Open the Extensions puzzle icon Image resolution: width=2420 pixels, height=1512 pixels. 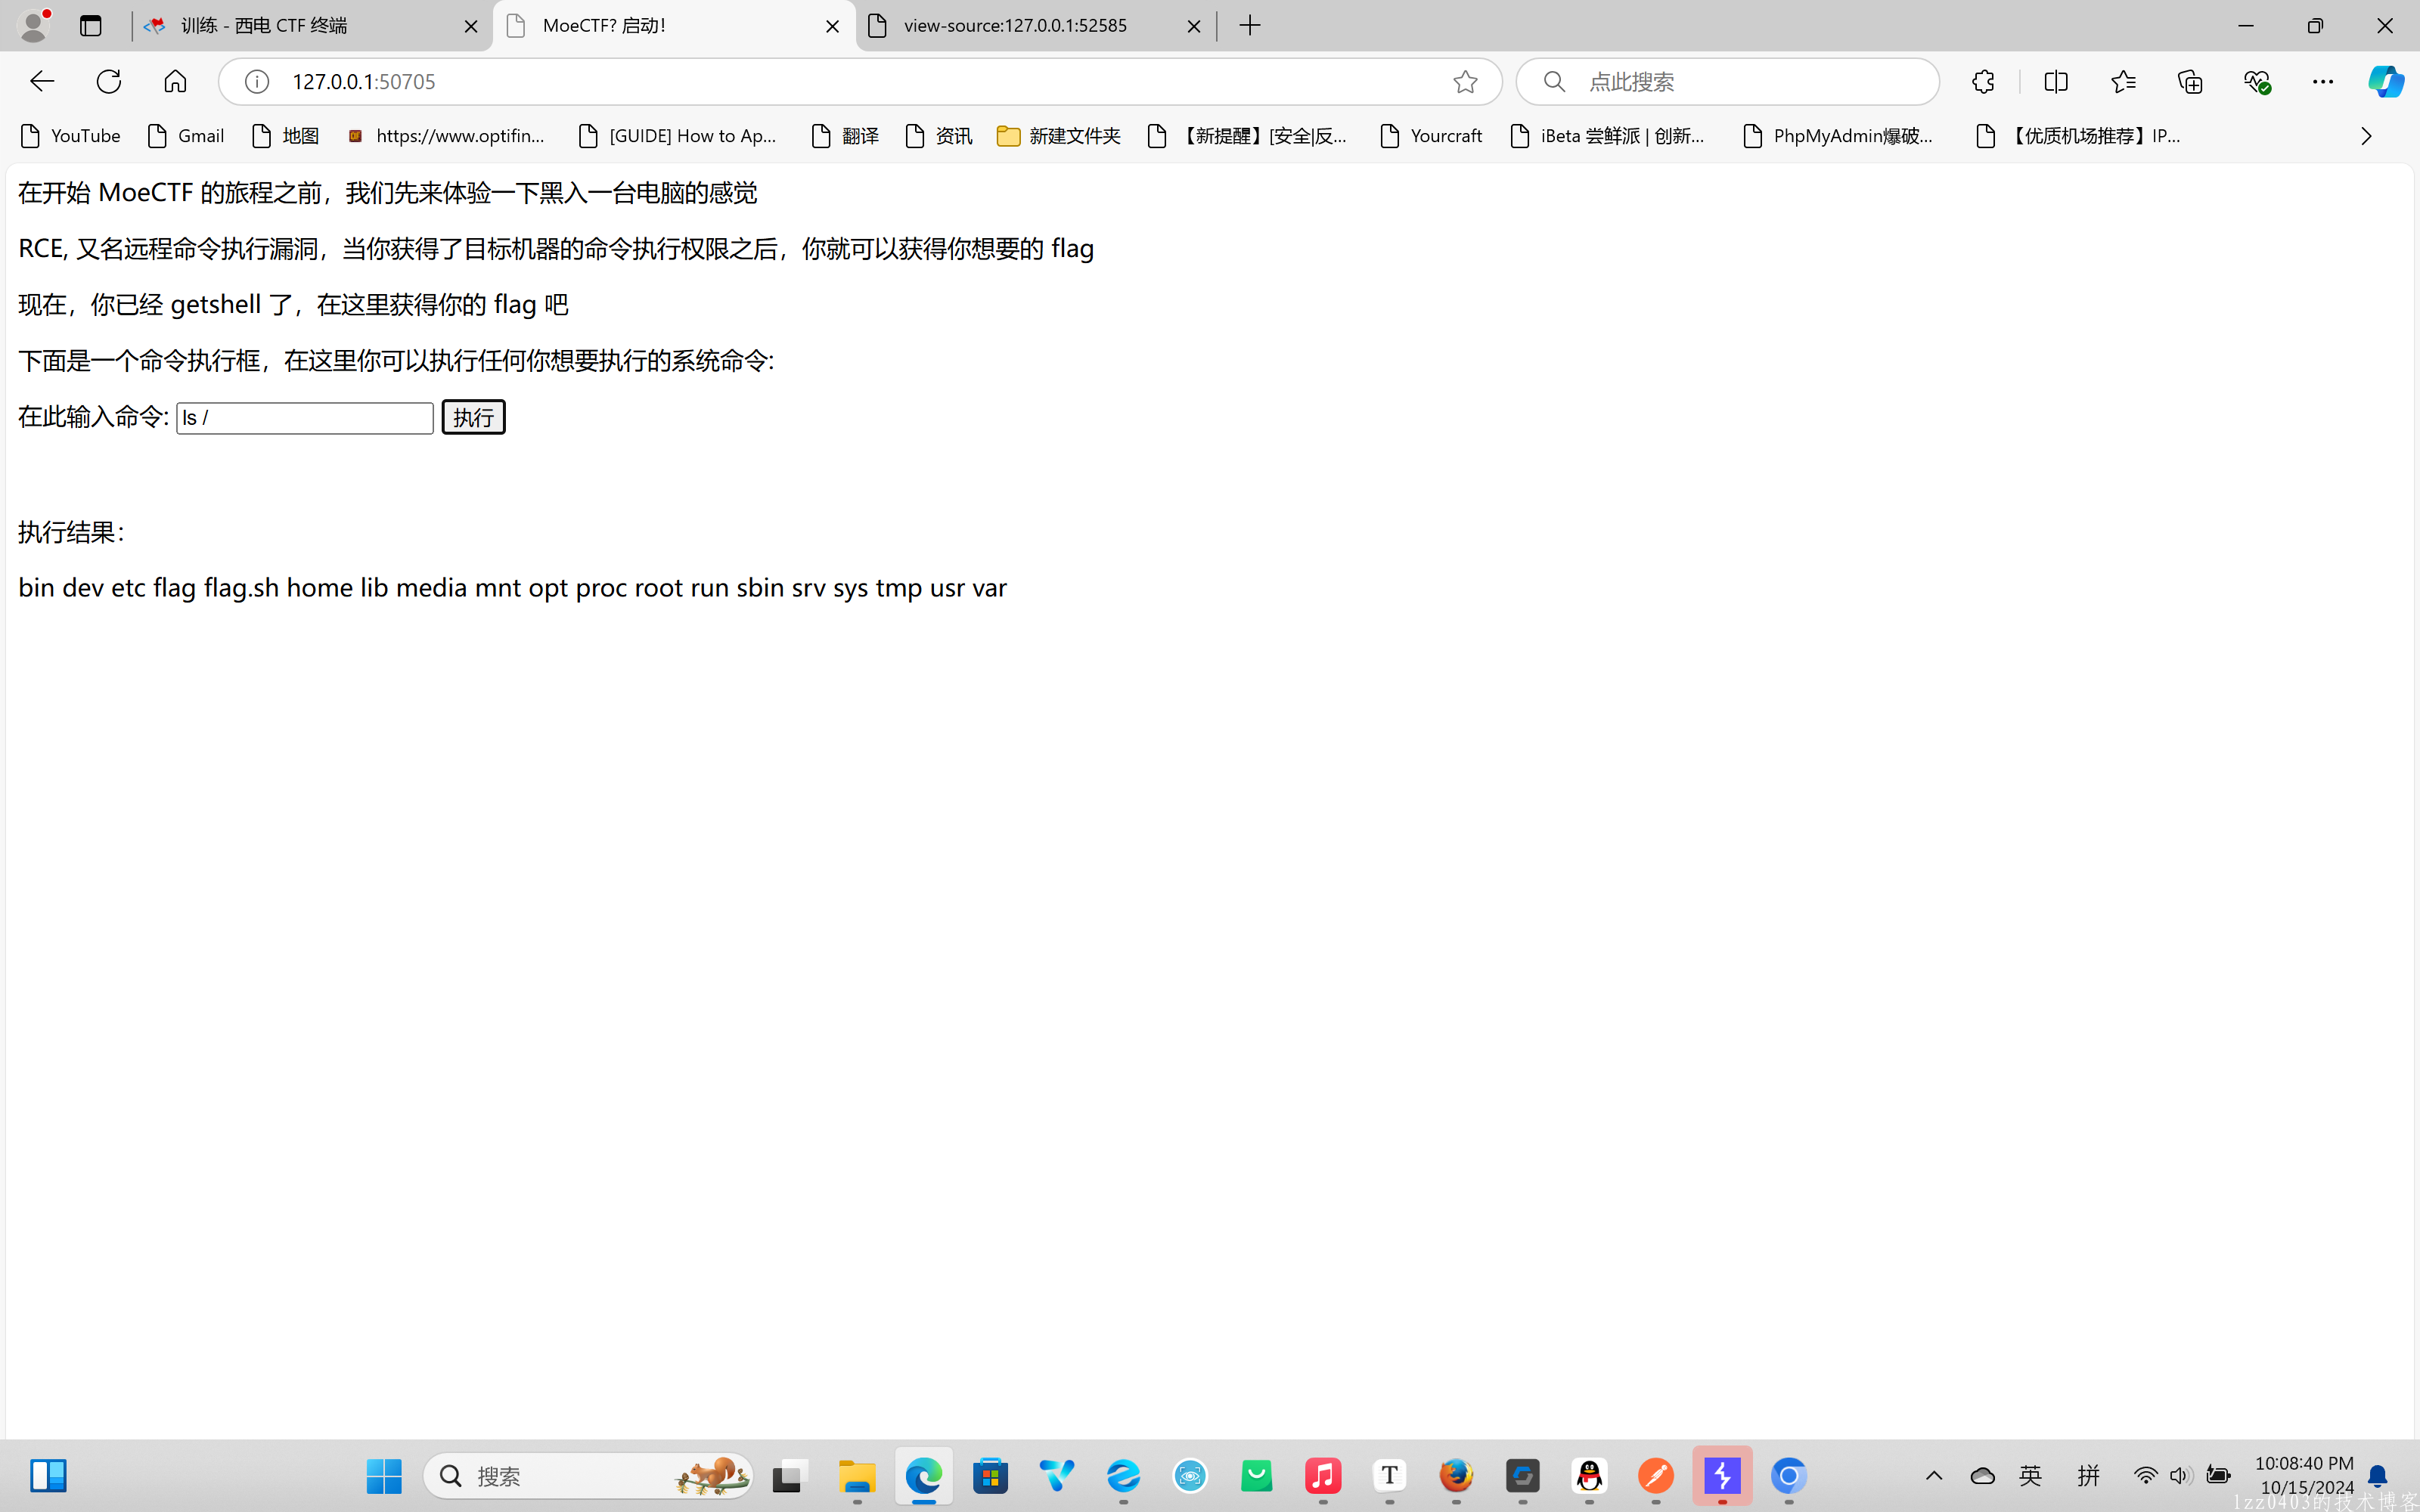tap(1983, 81)
